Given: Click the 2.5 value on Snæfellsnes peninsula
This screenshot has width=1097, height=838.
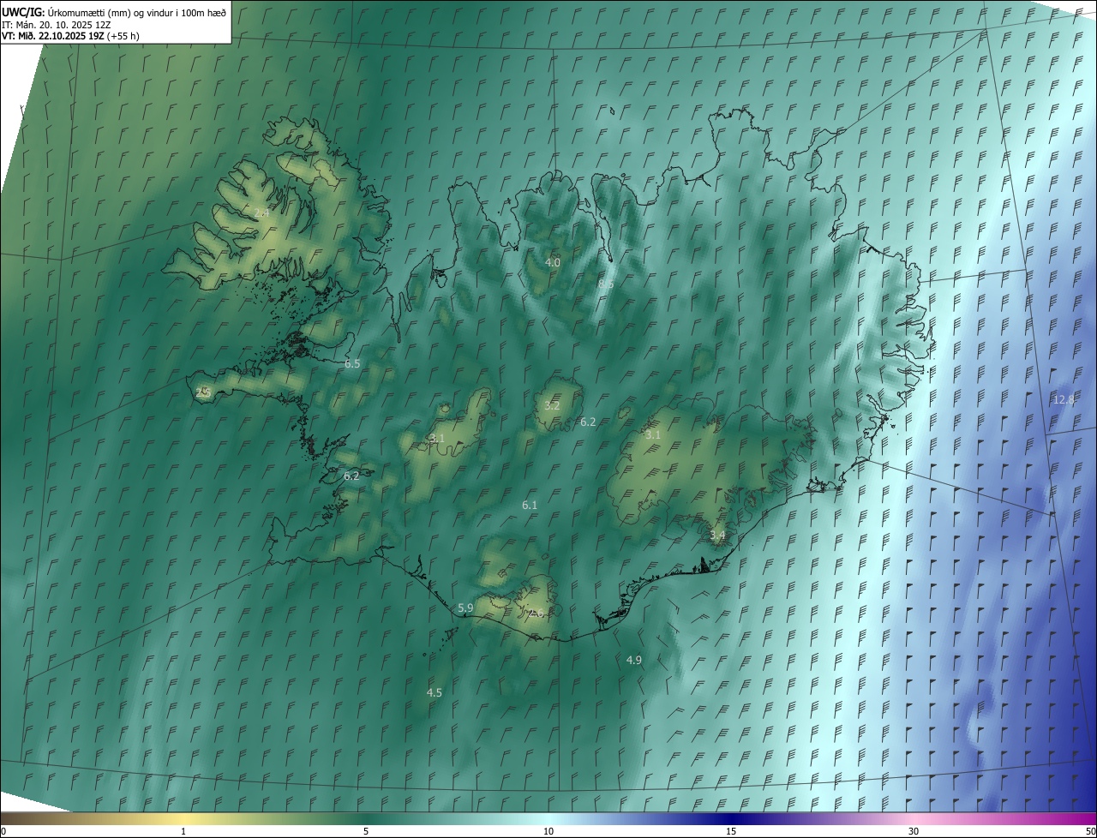Looking at the screenshot, I should 203,392.
